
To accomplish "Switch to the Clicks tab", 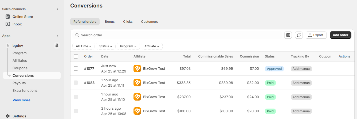I will (x=128, y=22).
